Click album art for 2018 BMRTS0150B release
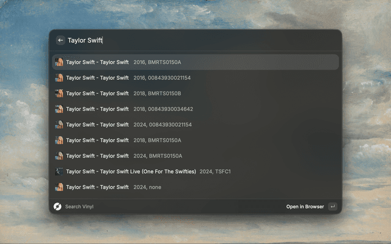The height and width of the screenshot is (244, 391). 59,93
